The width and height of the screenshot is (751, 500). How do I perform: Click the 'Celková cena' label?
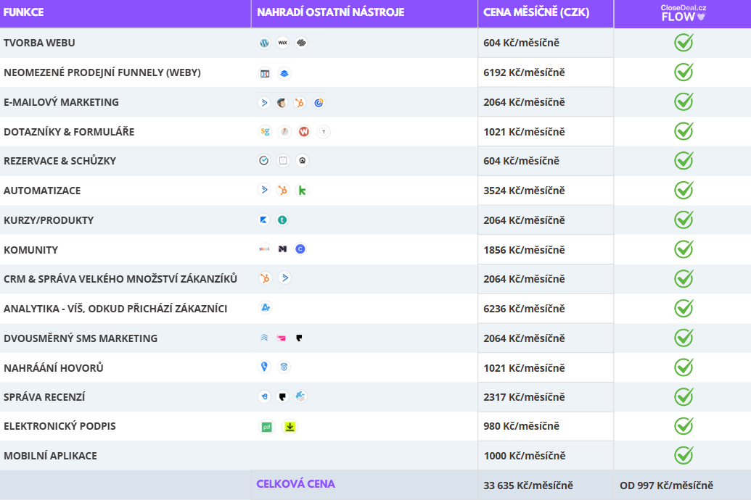(295, 484)
